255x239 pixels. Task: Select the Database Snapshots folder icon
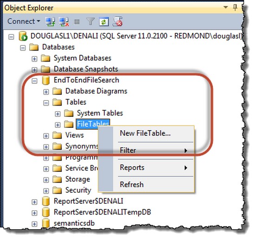tap(45, 69)
